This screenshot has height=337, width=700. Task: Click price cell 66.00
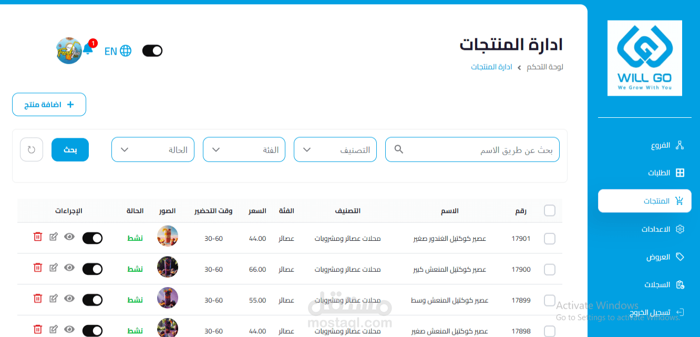(x=258, y=270)
